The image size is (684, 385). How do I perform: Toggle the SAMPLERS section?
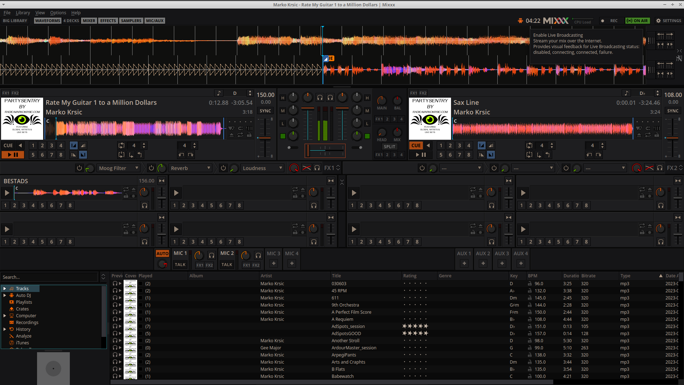[x=131, y=21]
